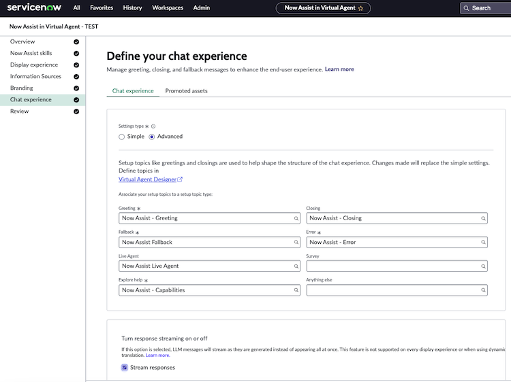
Task: Click the ServiceNow logo
Action: [34, 7]
